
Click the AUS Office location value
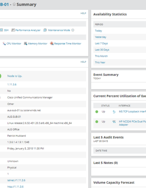13,129
